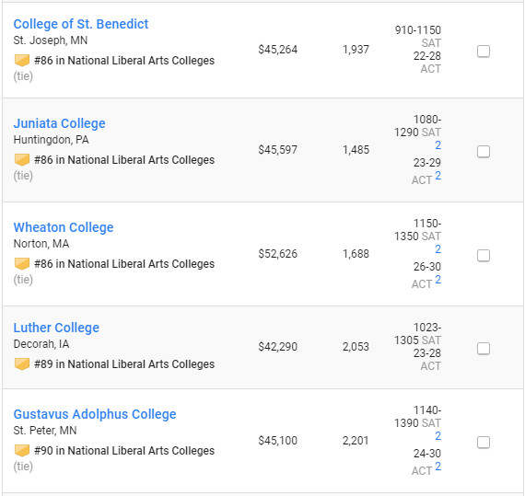Follow the Wheaton College link
The height and width of the screenshot is (496, 525).
pos(64,227)
